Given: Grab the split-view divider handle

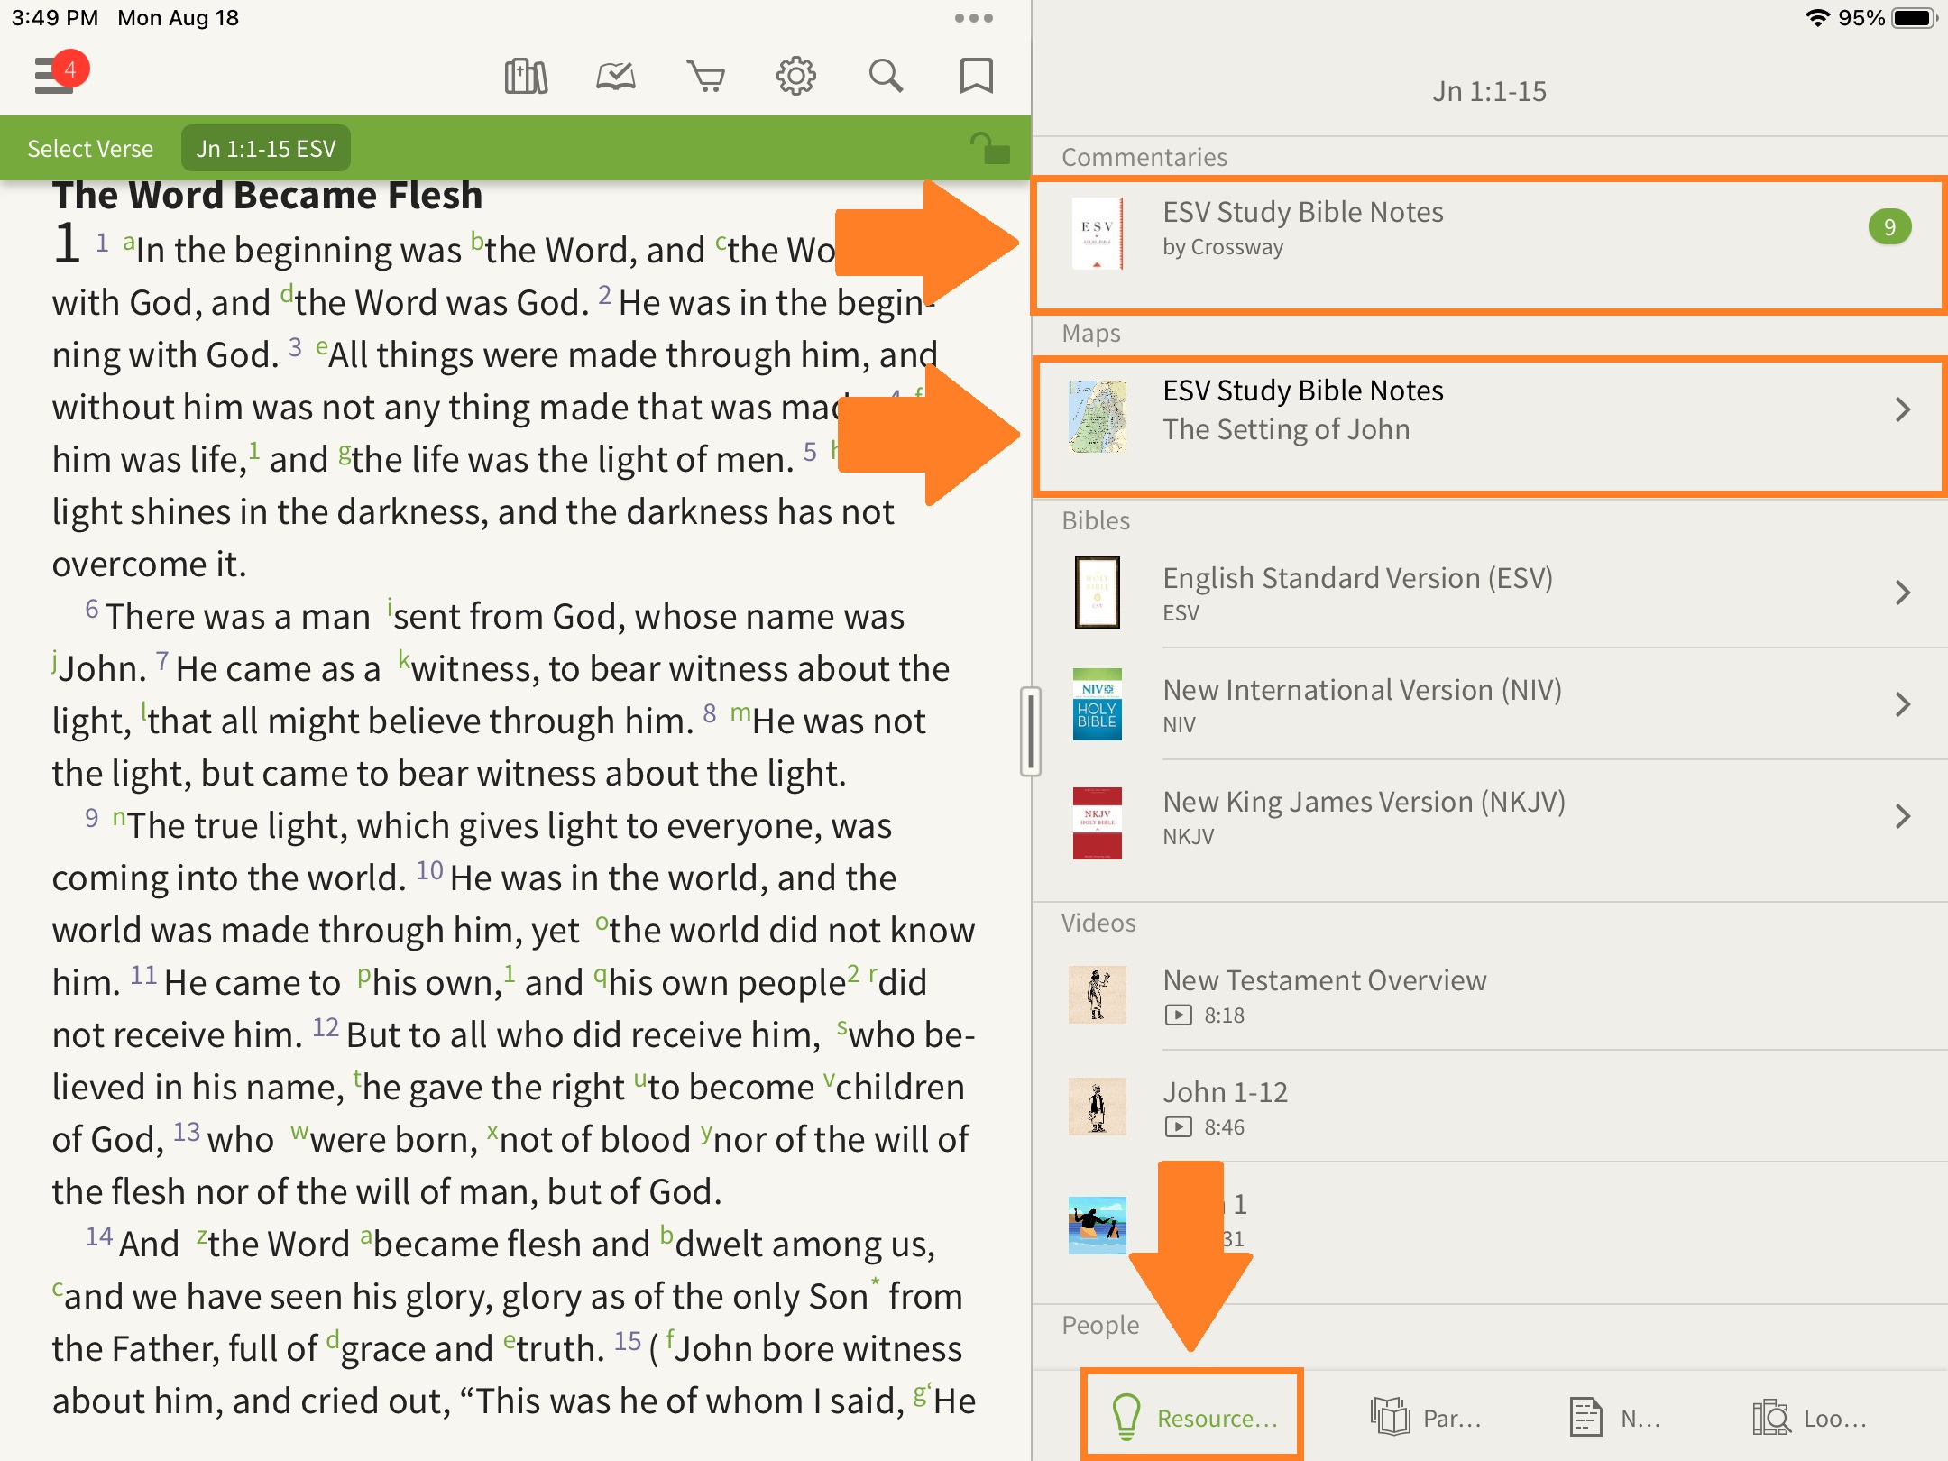Looking at the screenshot, I should point(1031,731).
